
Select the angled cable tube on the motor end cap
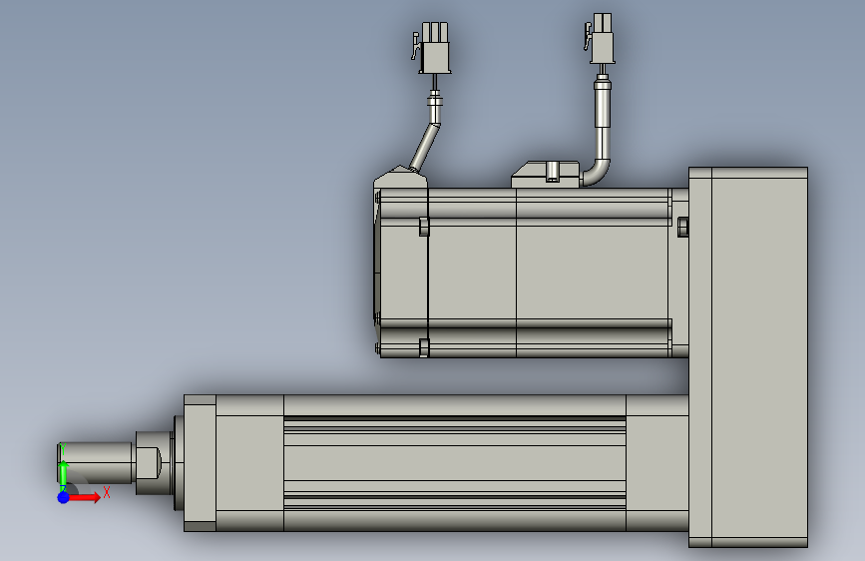pyautogui.click(x=425, y=147)
